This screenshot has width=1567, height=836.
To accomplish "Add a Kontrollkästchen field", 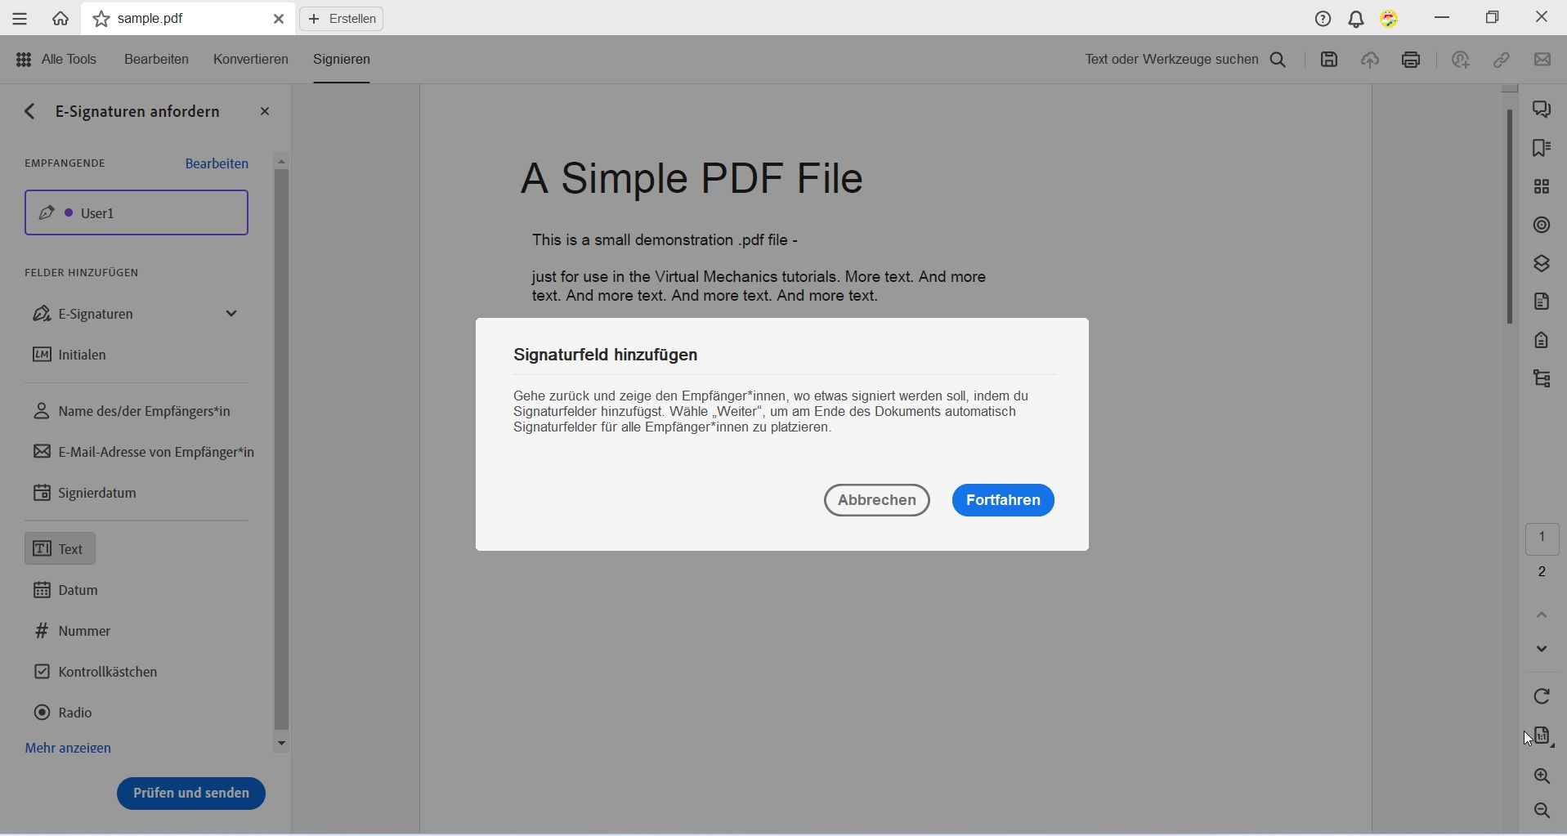I will pos(95,672).
